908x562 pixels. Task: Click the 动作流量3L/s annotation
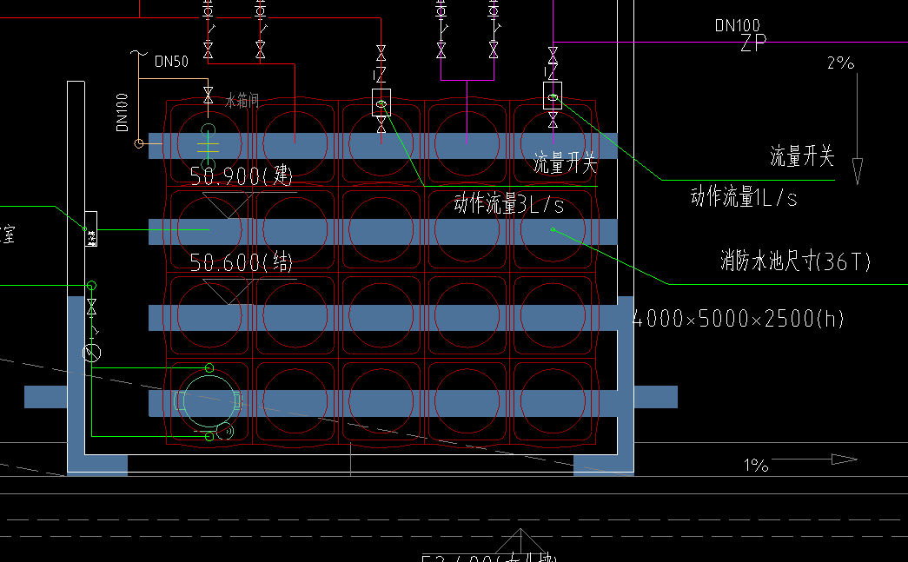(x=509, y=204)
